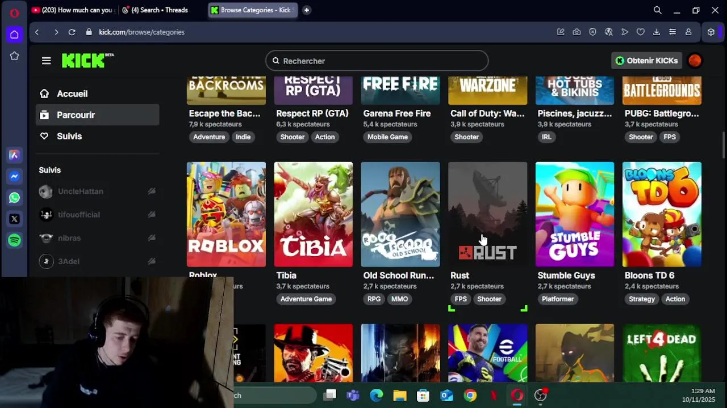The height and width of the screenshot is (408, 727).
Task: Go forward with the browser forward arrow
Action: (56, 32)
